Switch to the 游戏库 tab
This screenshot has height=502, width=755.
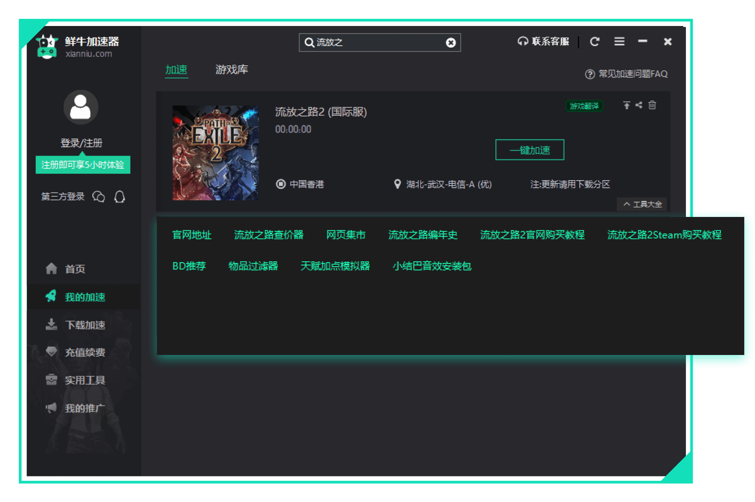[x=232, y=70]
